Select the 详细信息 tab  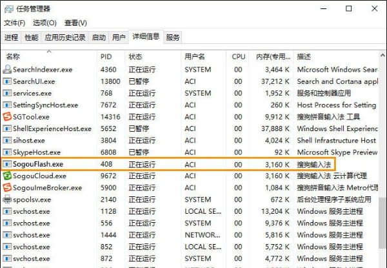[x=146, y=37]
